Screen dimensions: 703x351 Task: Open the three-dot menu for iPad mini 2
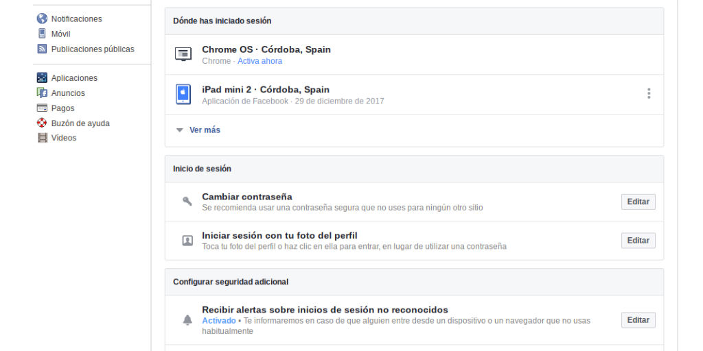(x=648, y=93)
